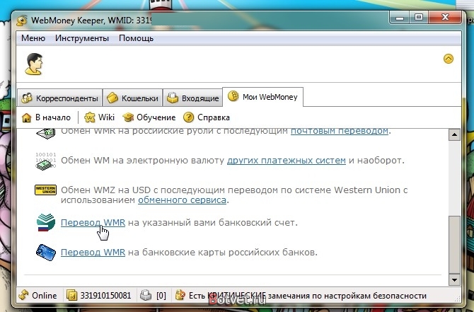Open the Инструменты menu
Image resolution: width=474 pixels, height=312 pixels.
coord(82,38)
